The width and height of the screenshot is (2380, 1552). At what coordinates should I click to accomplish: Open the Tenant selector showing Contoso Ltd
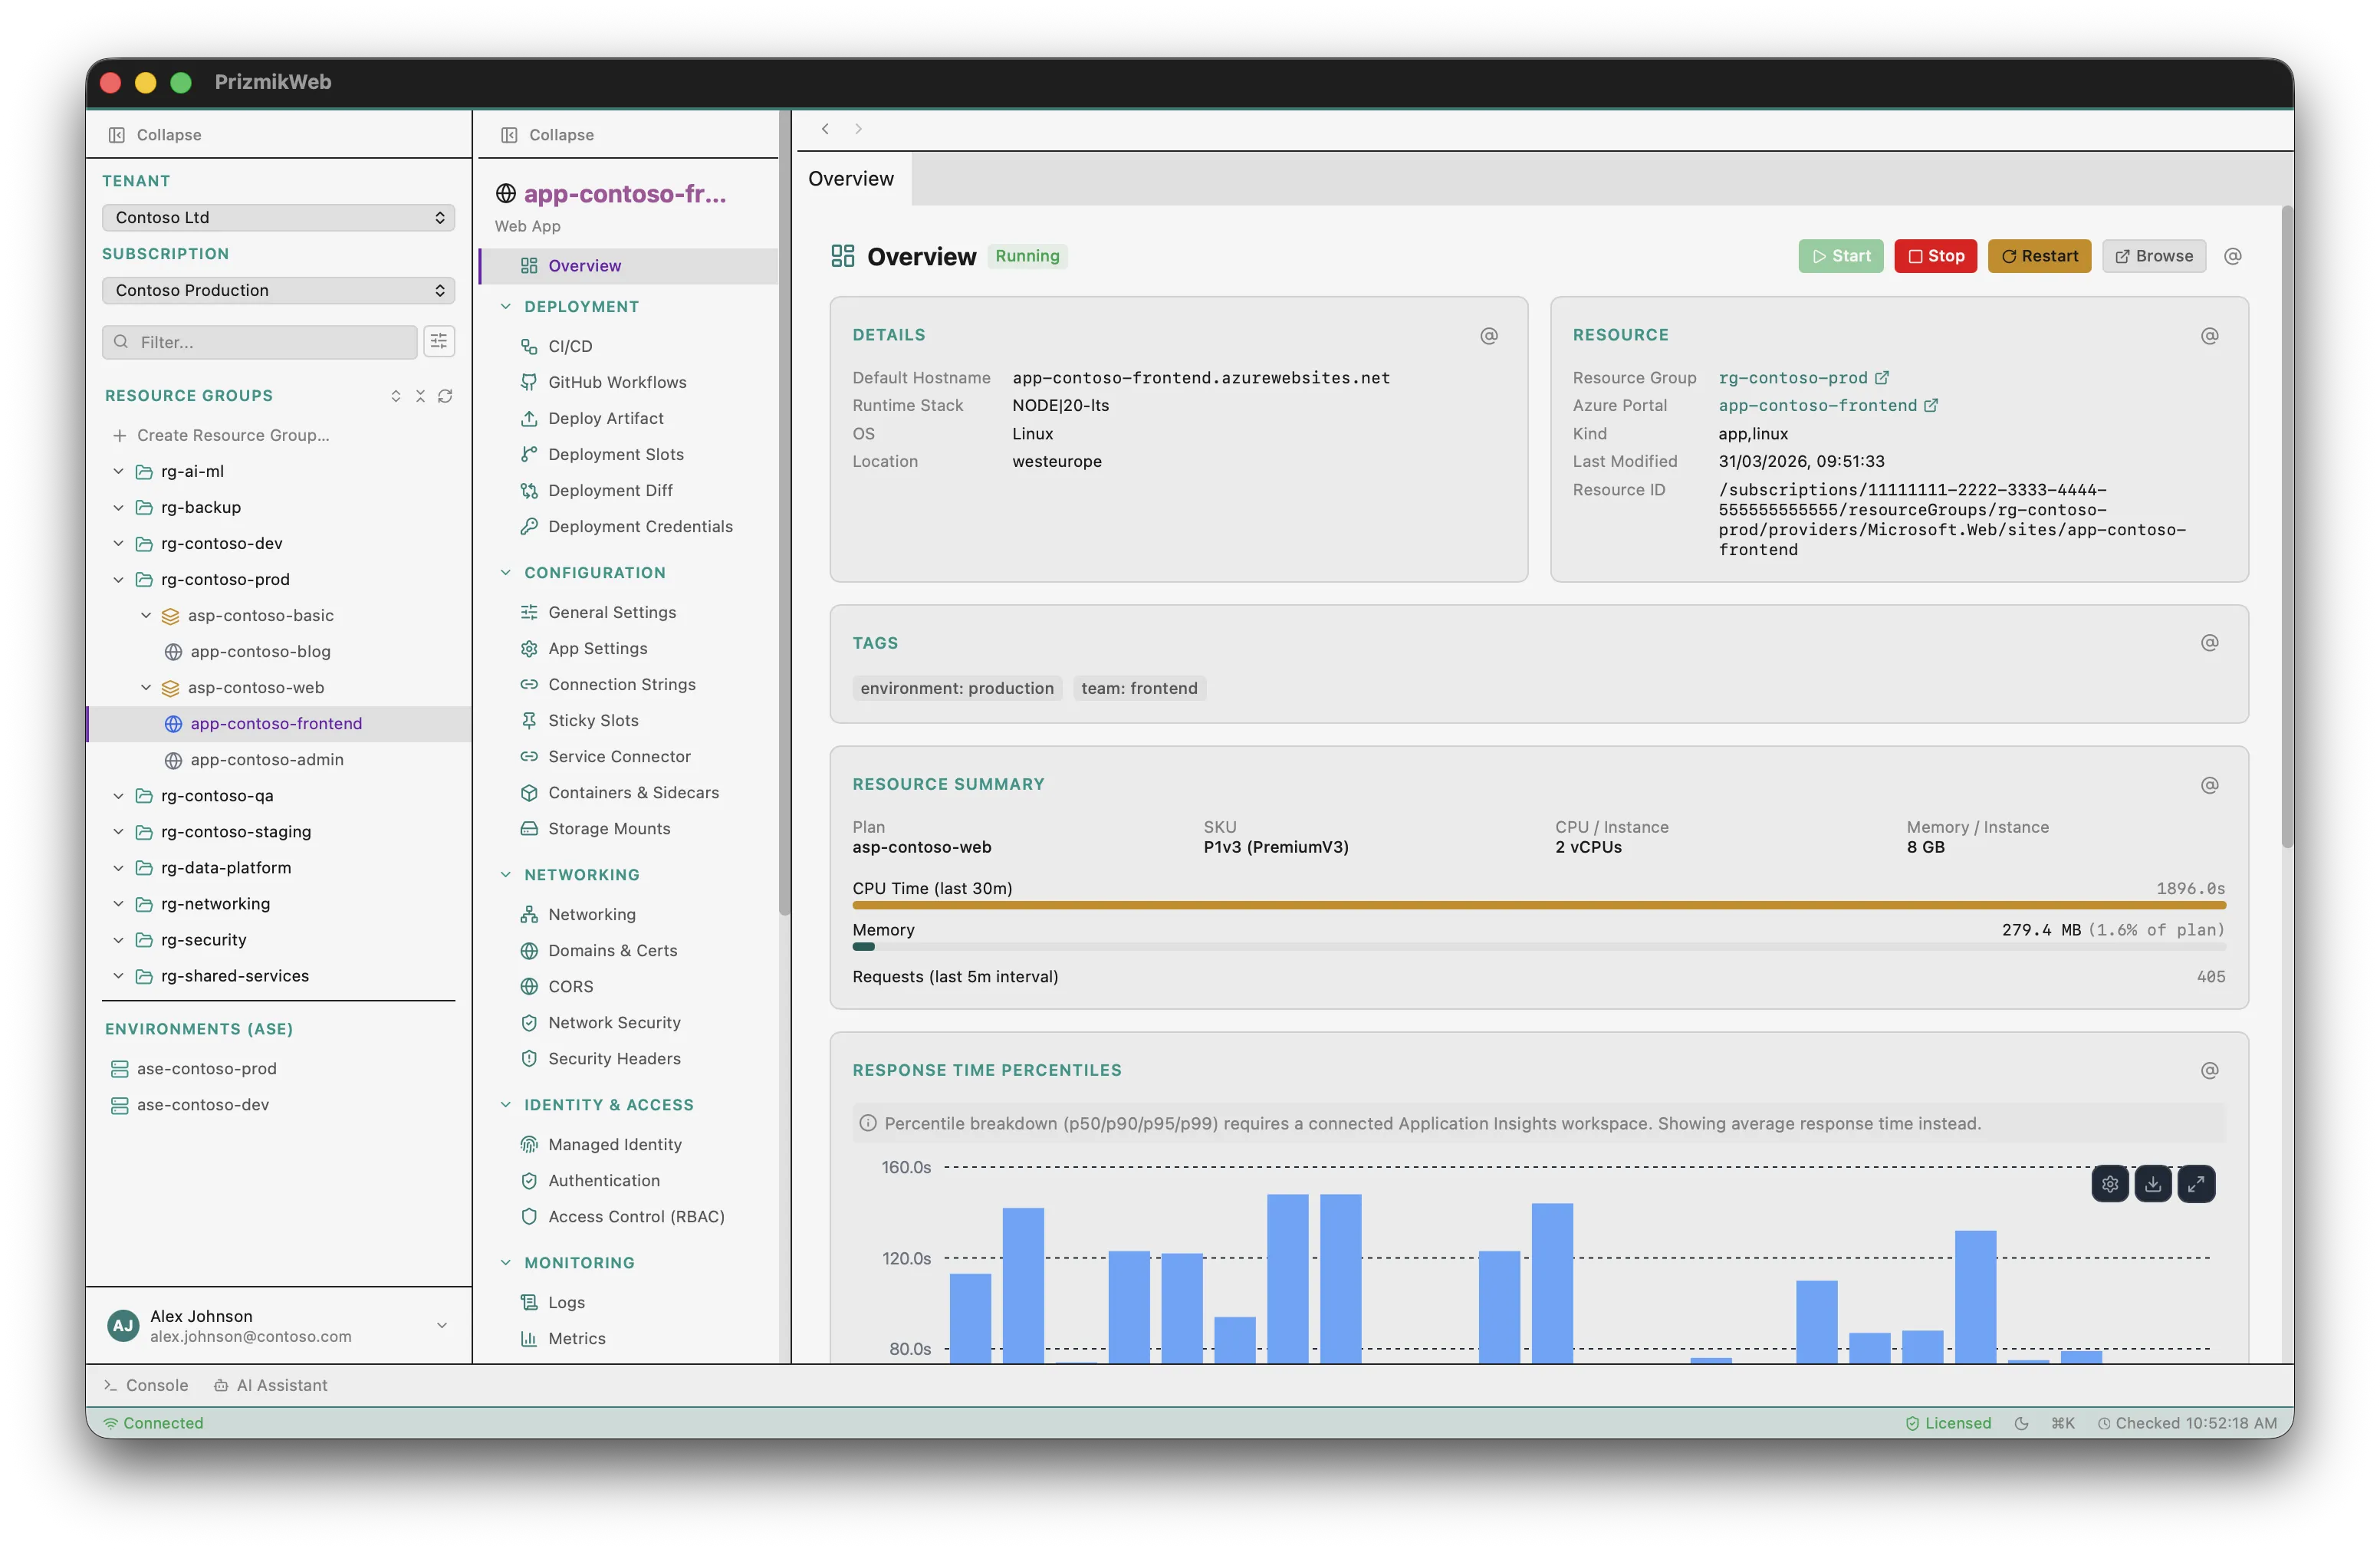[x=278, y=216]
